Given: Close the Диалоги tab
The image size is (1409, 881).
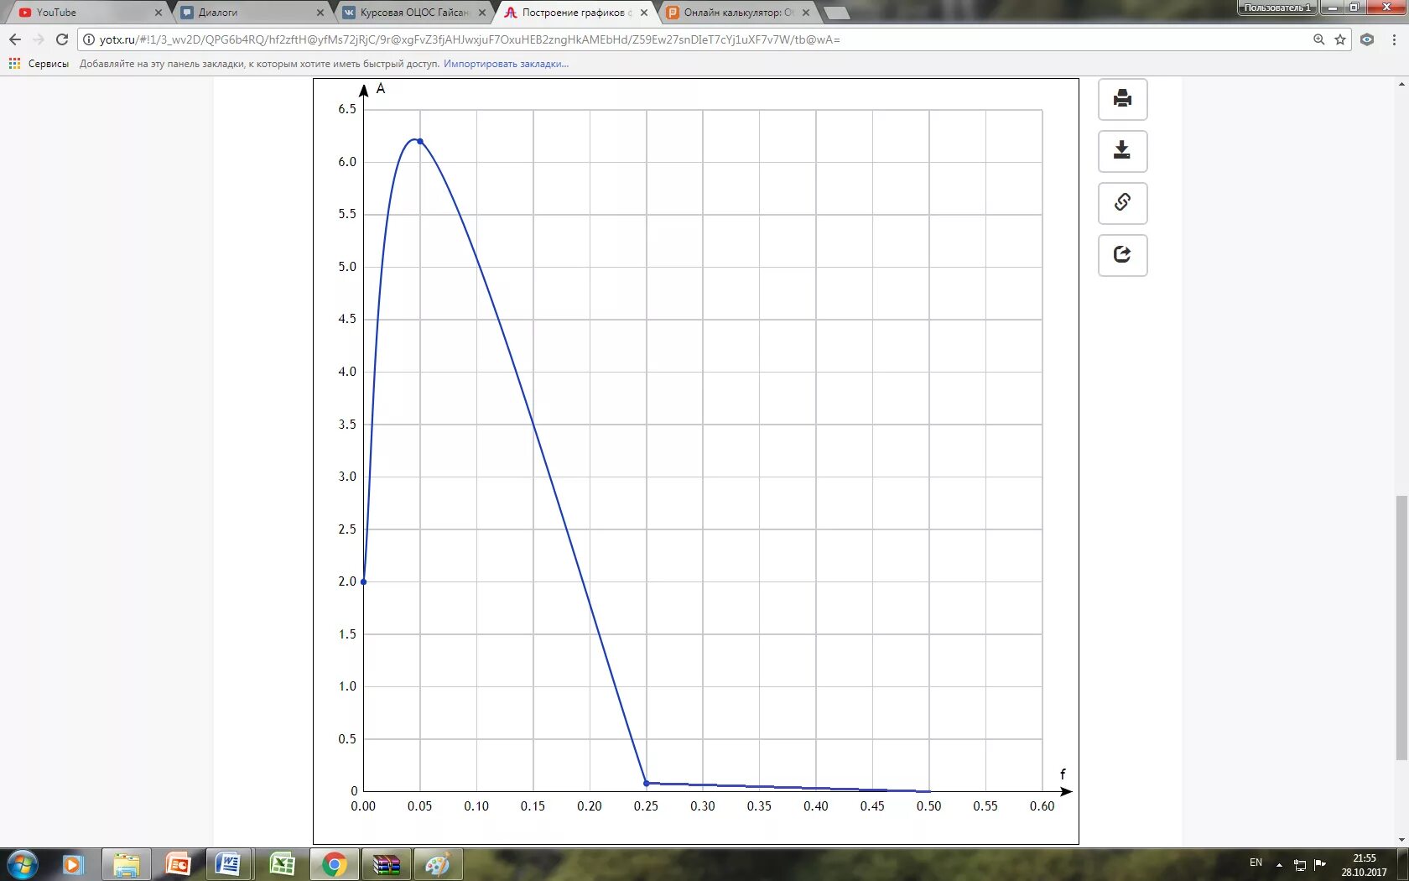Looking at the screenshot, I should [x=320, y=13].
